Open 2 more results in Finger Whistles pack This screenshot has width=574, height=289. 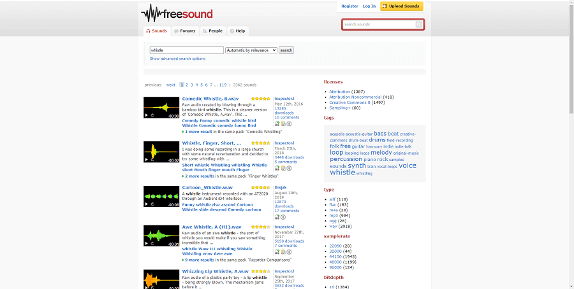(x=200, y=176)
